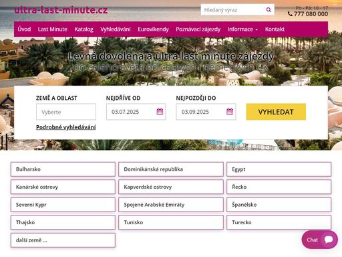Click the yellow VYHLEDAT button

point(276,112)
